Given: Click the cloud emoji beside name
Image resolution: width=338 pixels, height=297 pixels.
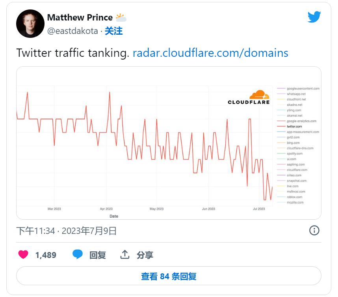Looking at the screenshot, I should (121, 18).
